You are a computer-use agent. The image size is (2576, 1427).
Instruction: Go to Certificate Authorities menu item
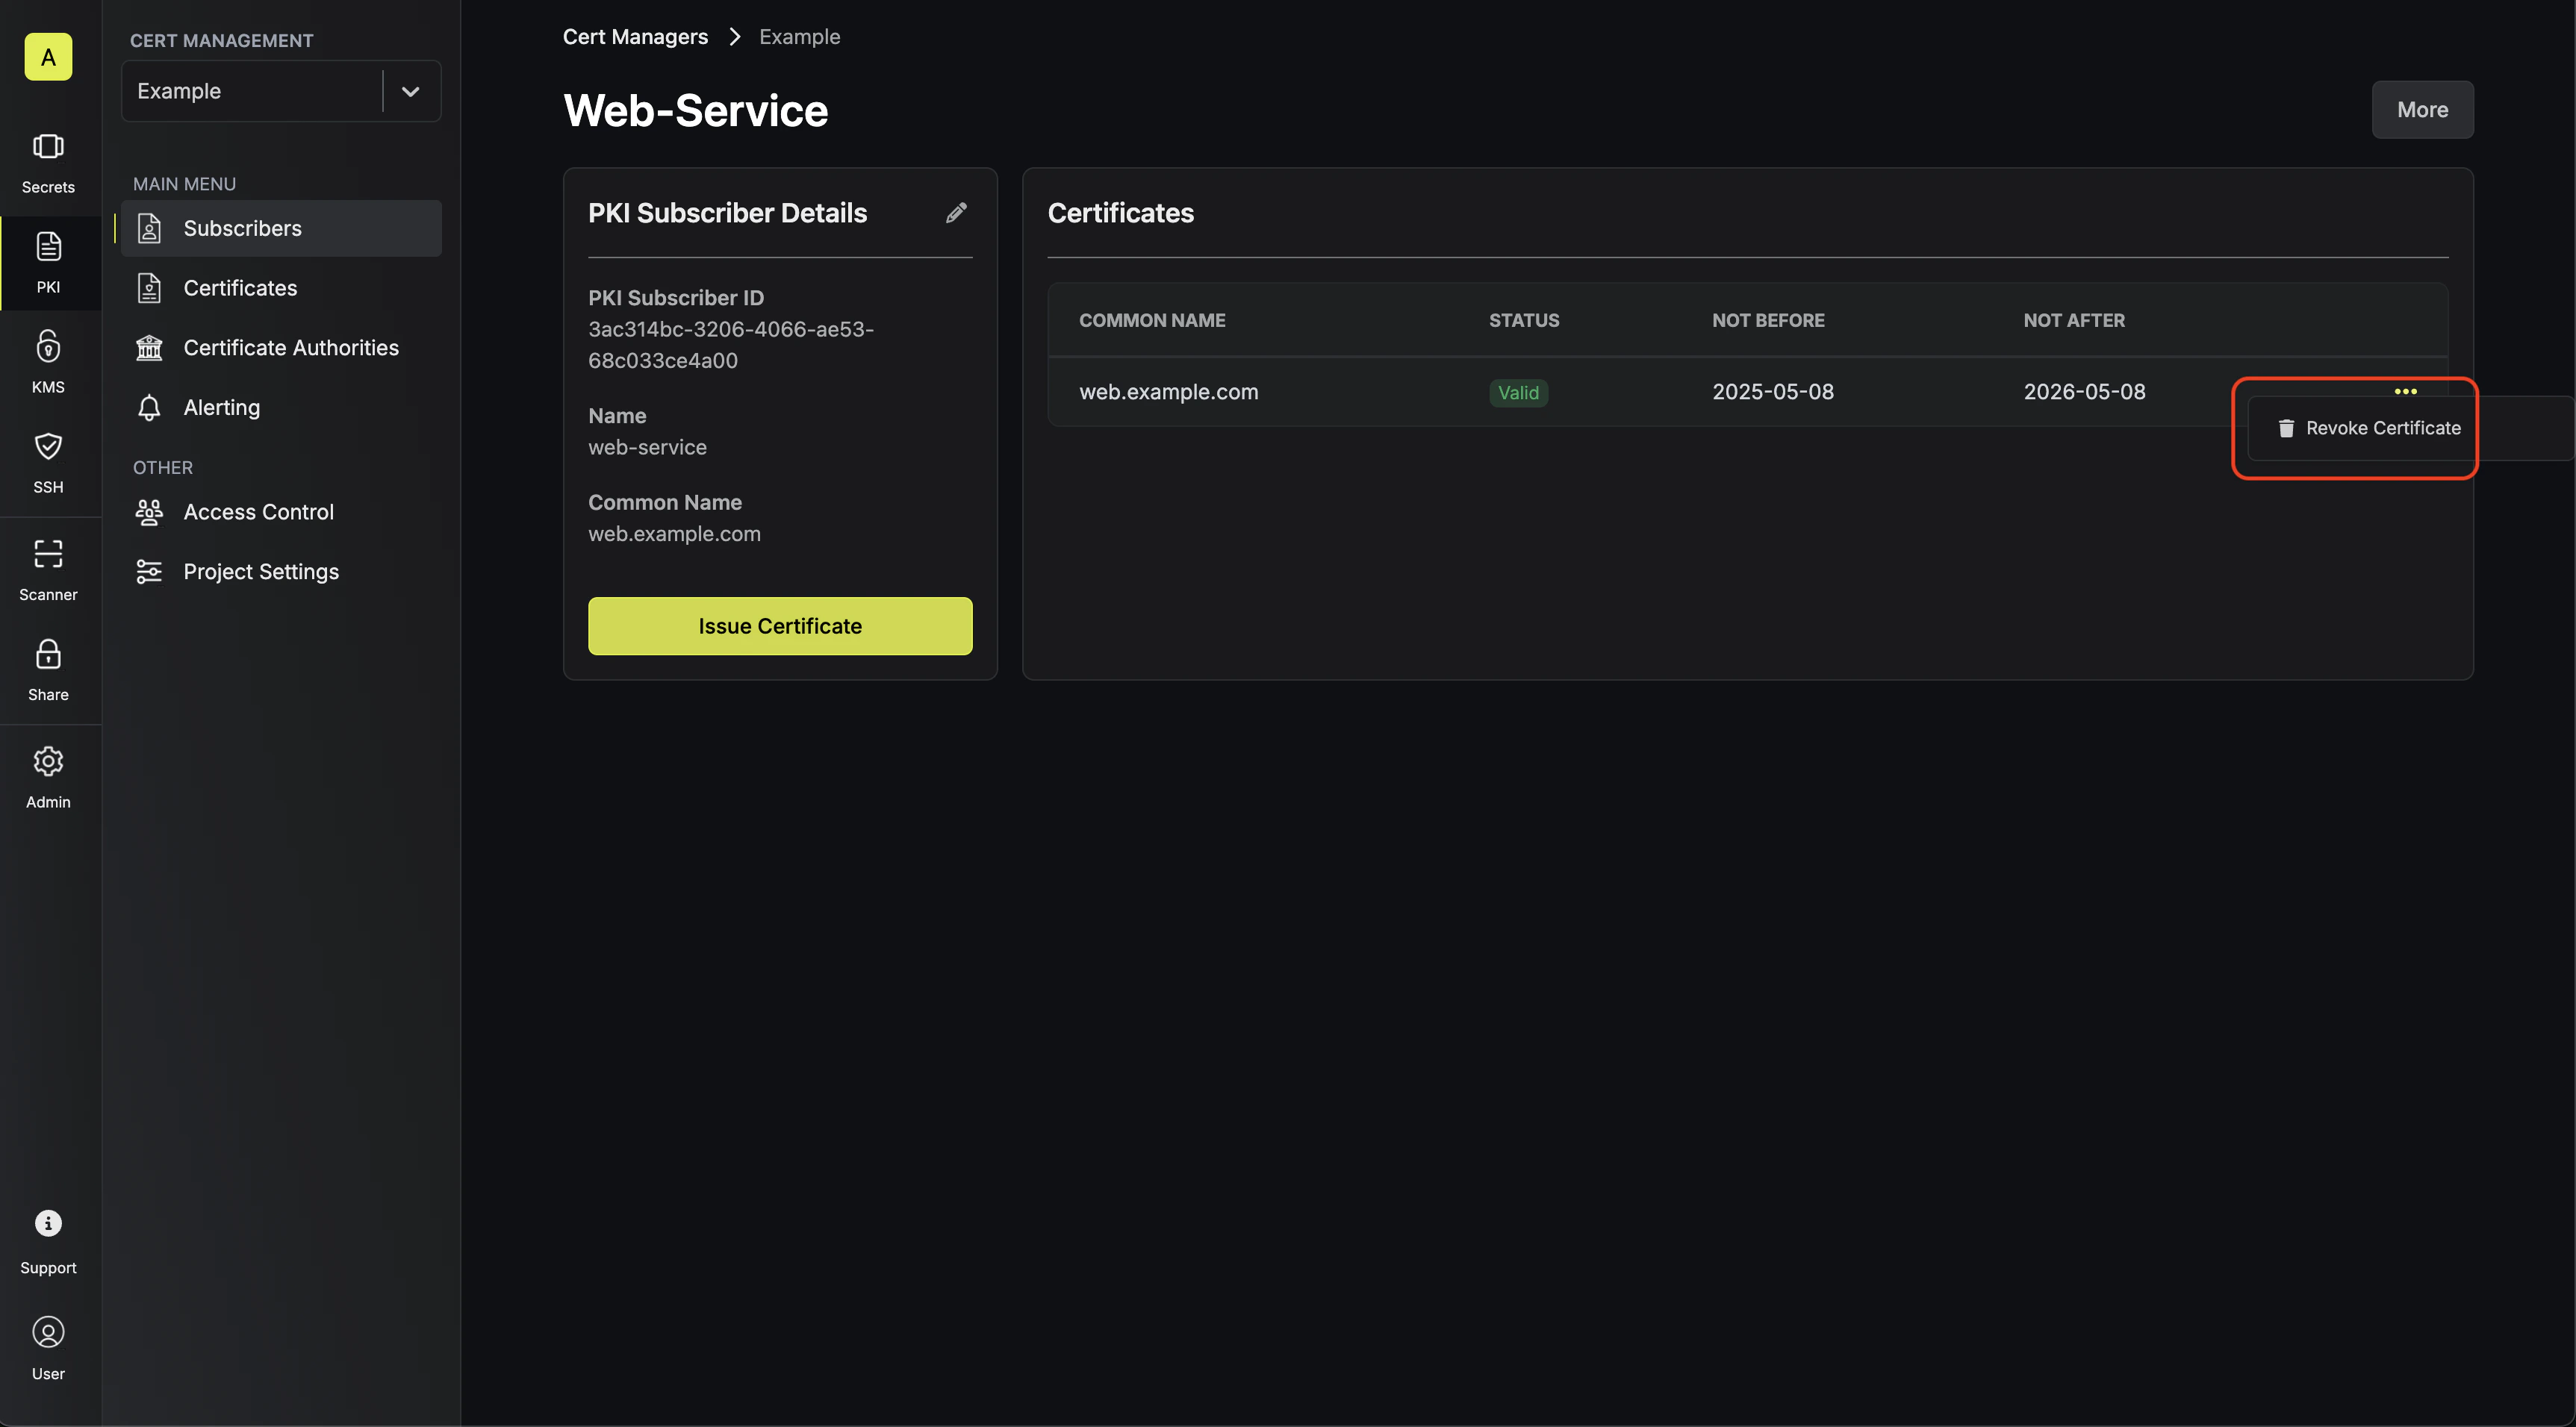tap(281, 348)
